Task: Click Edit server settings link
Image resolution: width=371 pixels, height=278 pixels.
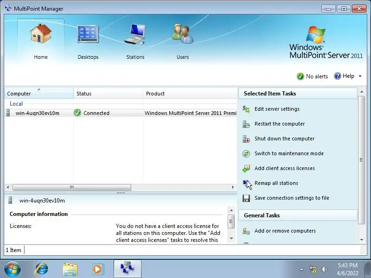Action: click(277, 109)
